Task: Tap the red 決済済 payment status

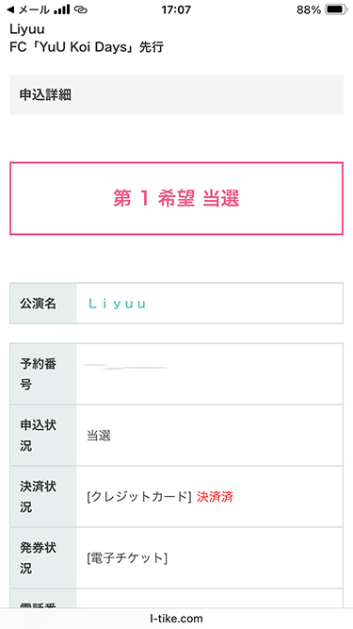Action: click(215, 497)
